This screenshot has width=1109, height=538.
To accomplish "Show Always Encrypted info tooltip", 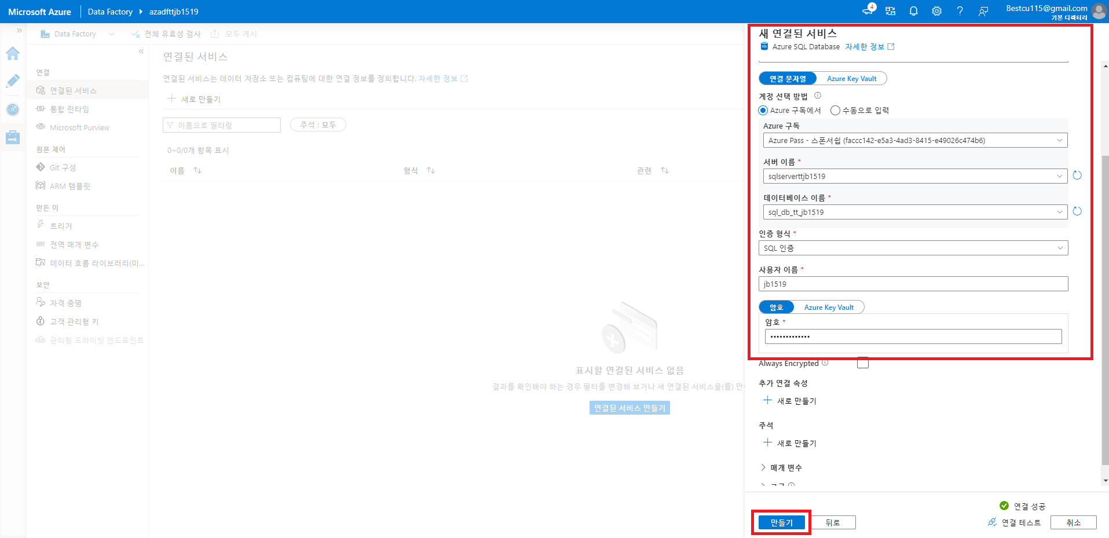I will pos(825,363).
